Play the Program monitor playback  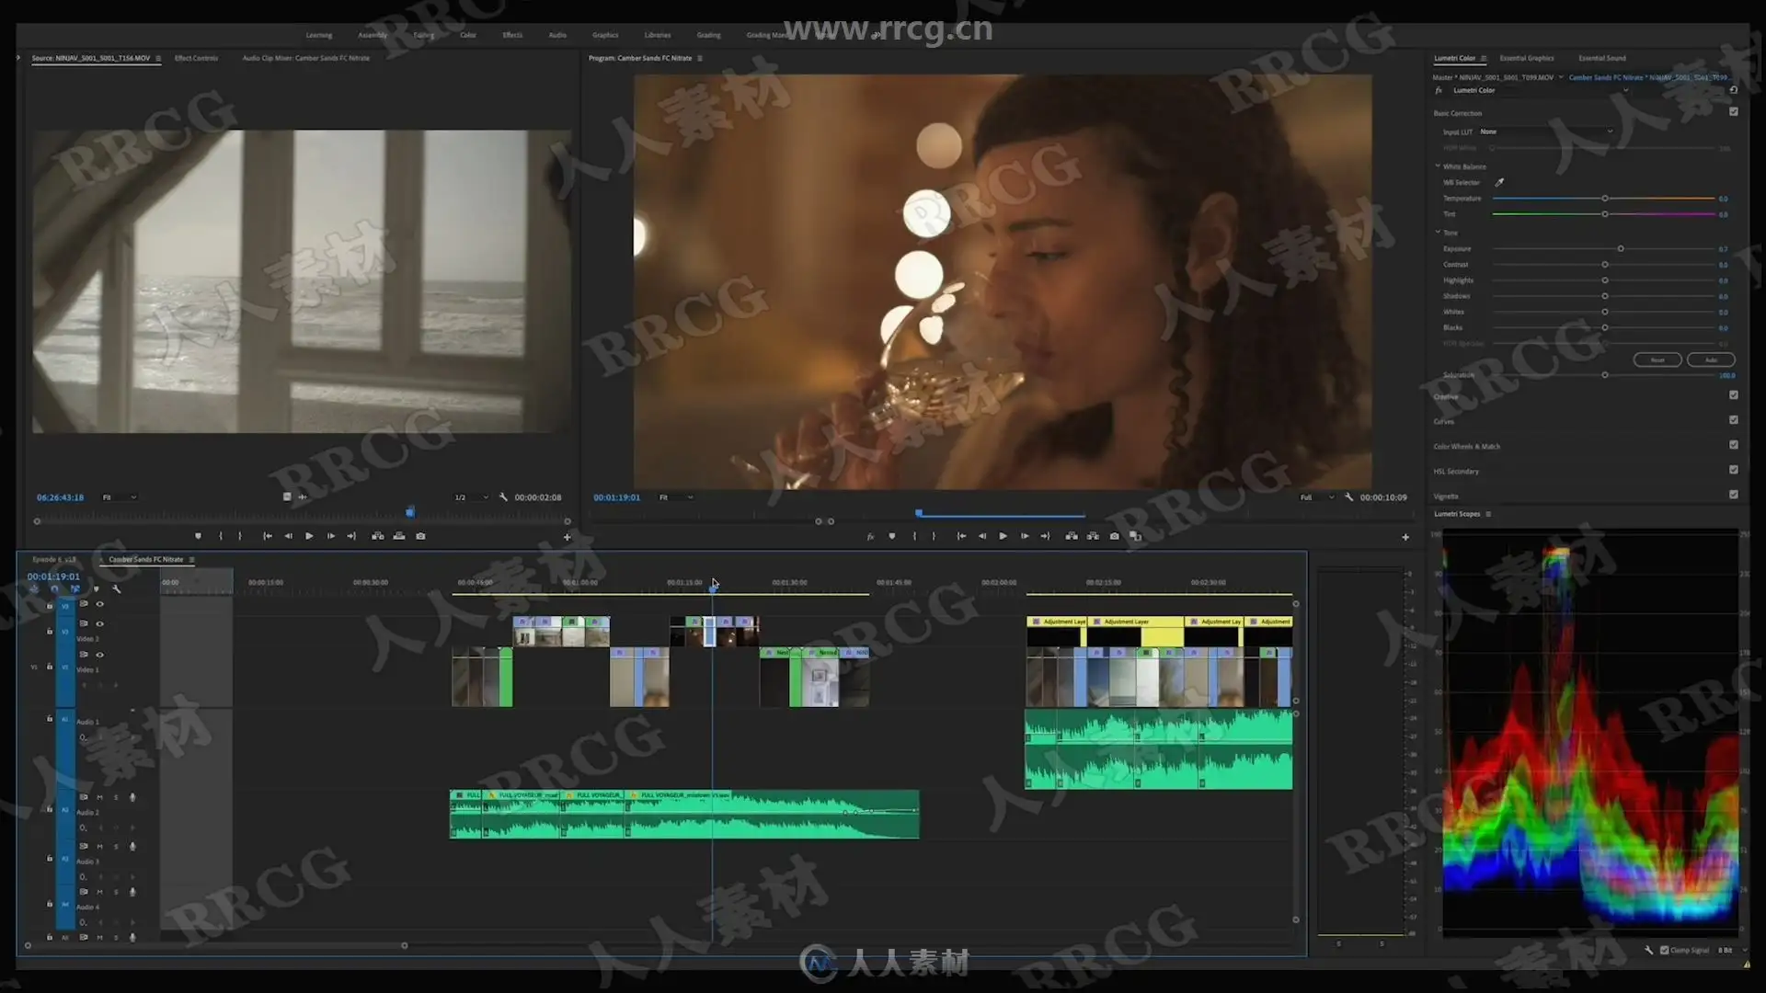point(1003,536)
